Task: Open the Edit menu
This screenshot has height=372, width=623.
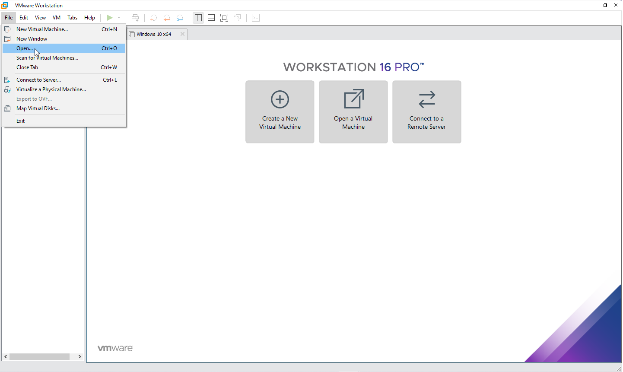Action: 24,18
